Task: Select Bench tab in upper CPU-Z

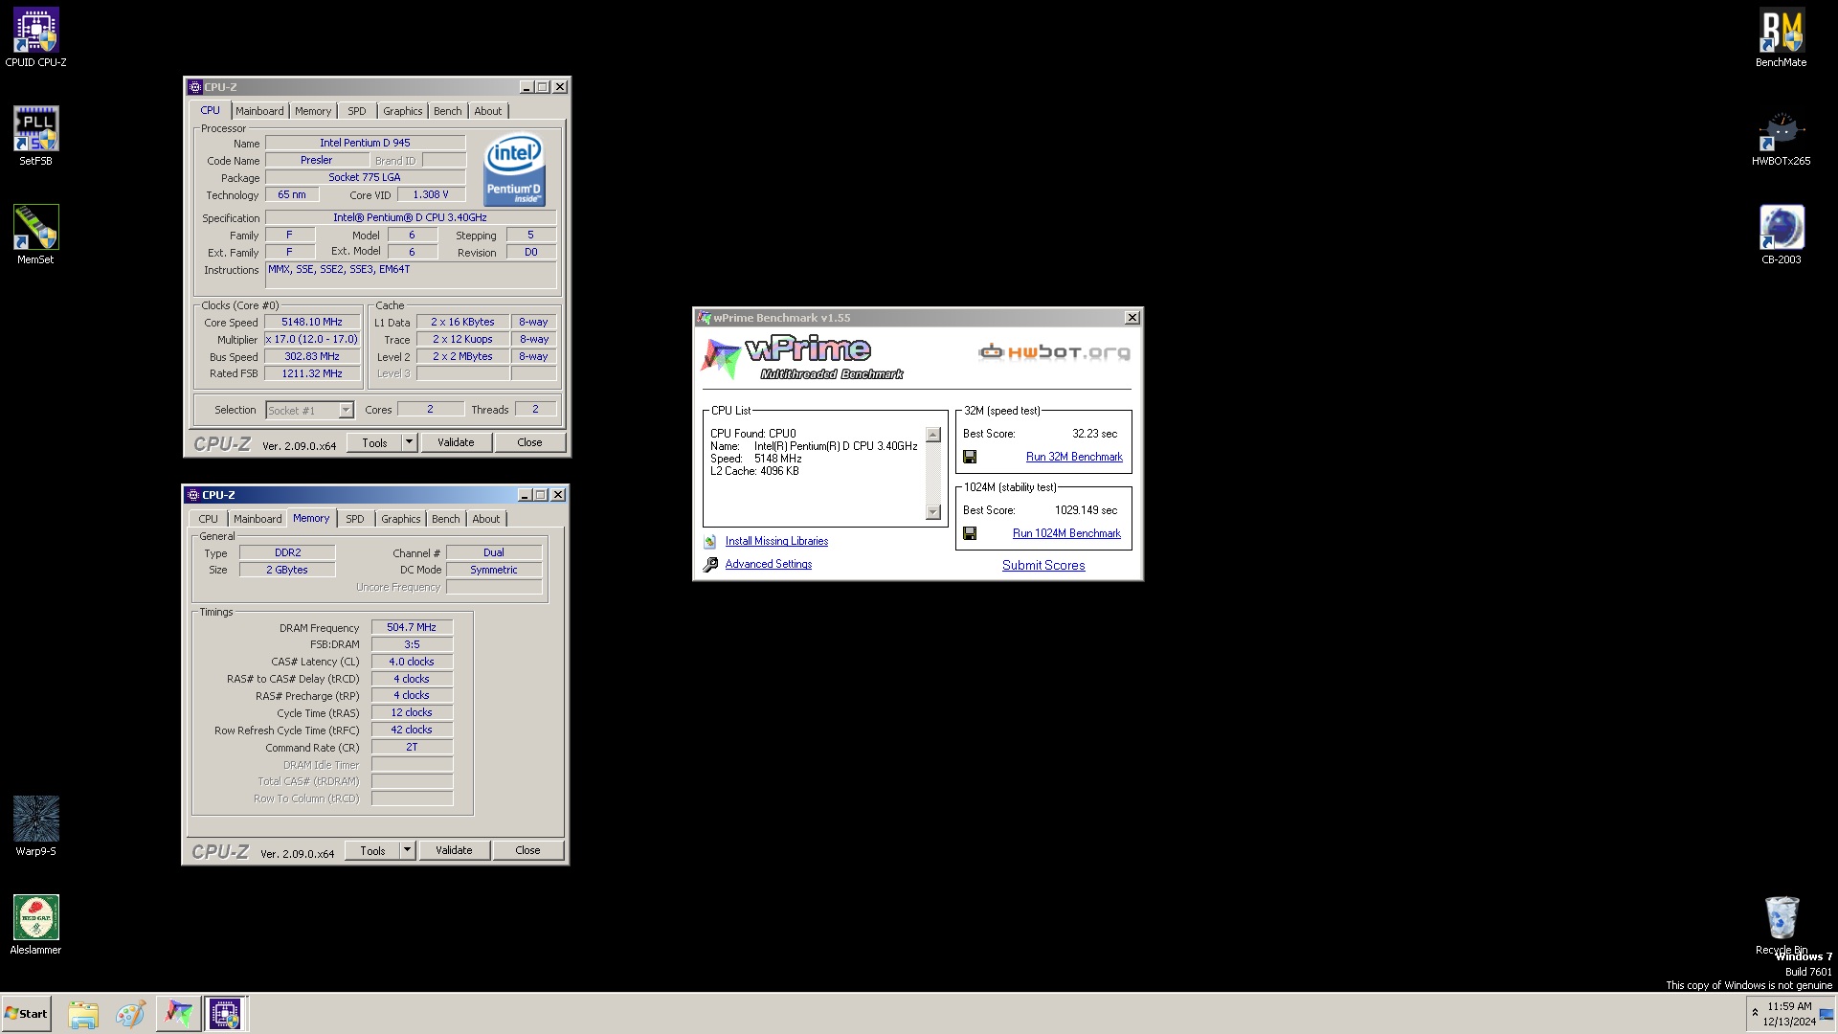Action: click(447, 111)
